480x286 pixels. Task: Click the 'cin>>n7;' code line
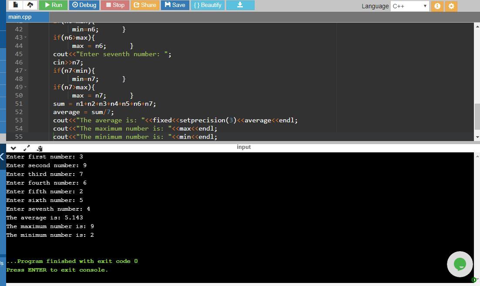coord(68,62)
